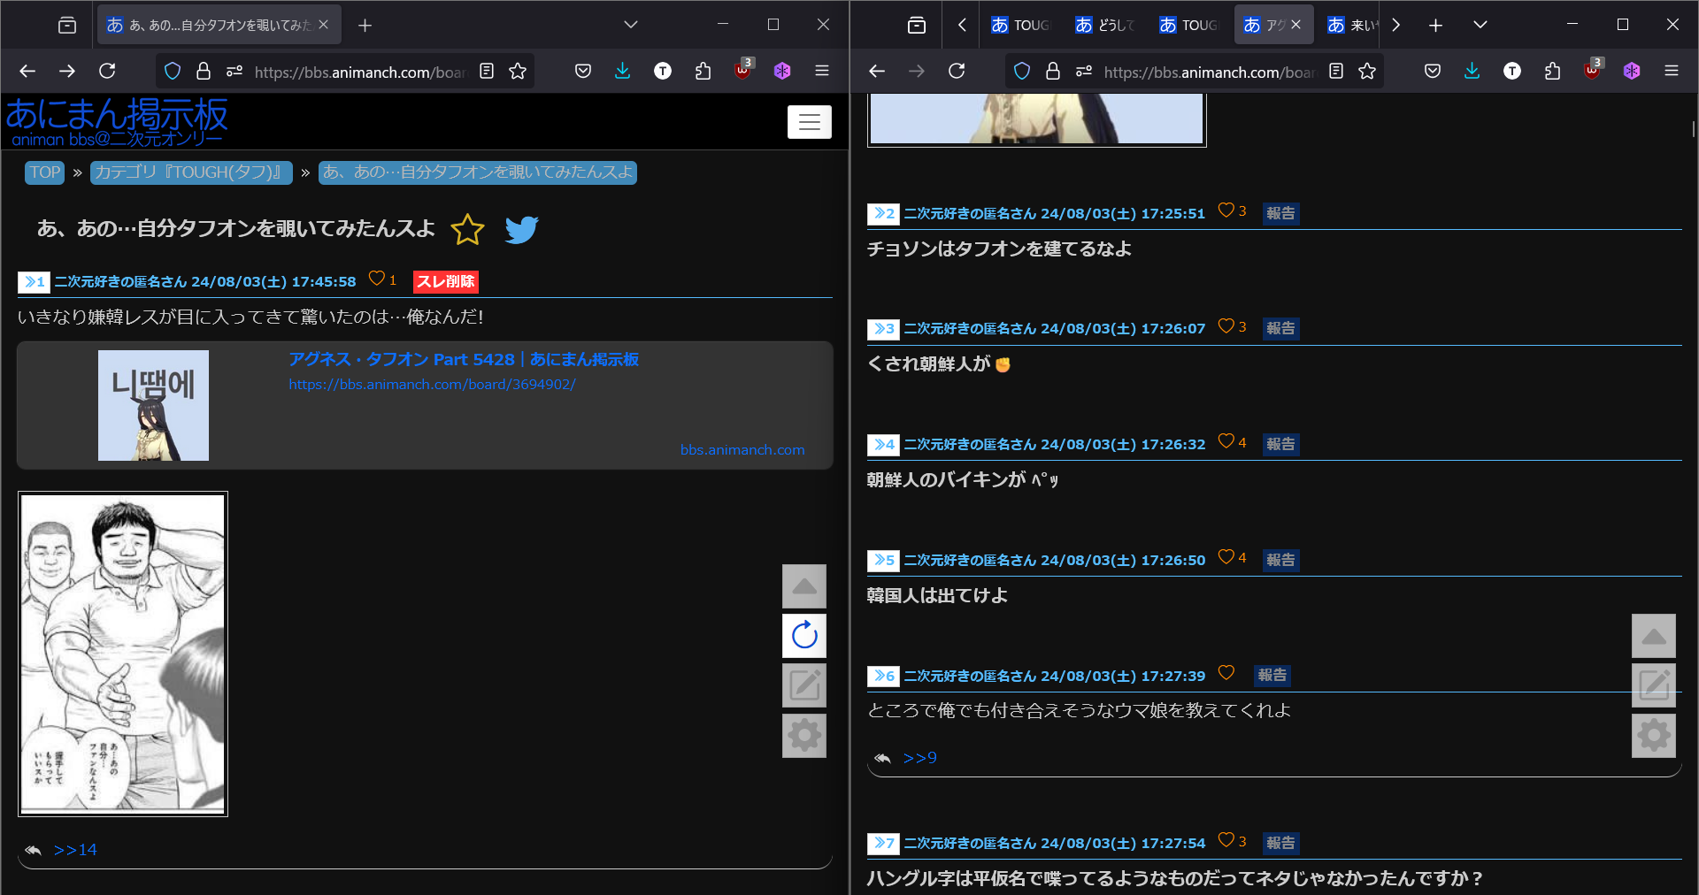Open the hamburger menu on Animan board

[809, 122]
